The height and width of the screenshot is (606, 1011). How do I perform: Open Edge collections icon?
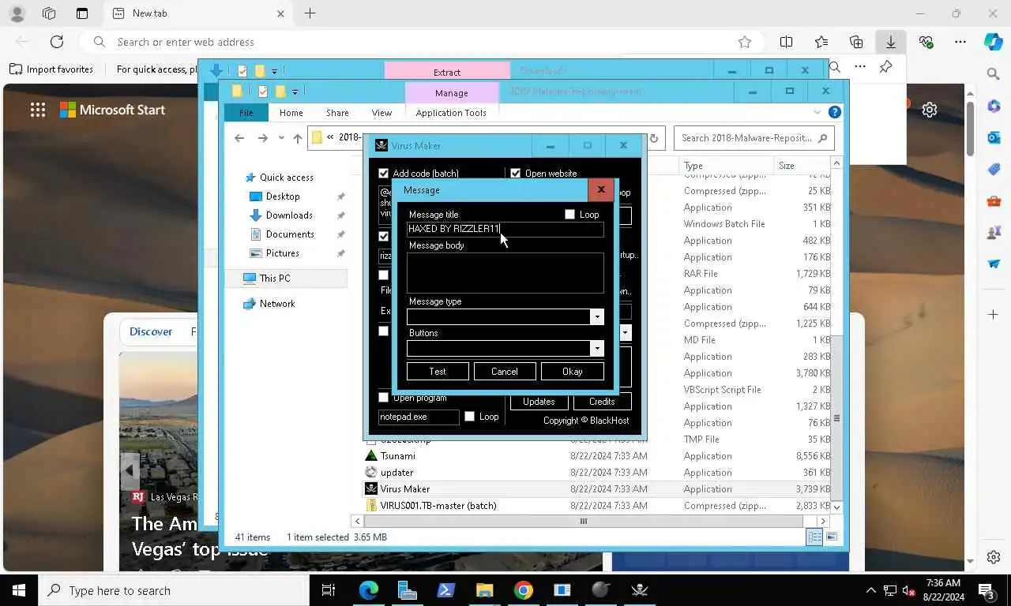tap(856, 42)
